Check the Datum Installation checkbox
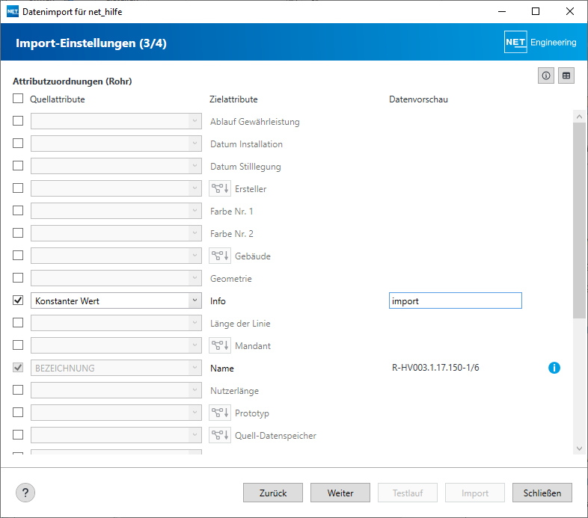Viewport: 588px width, 518px height. 18,144
